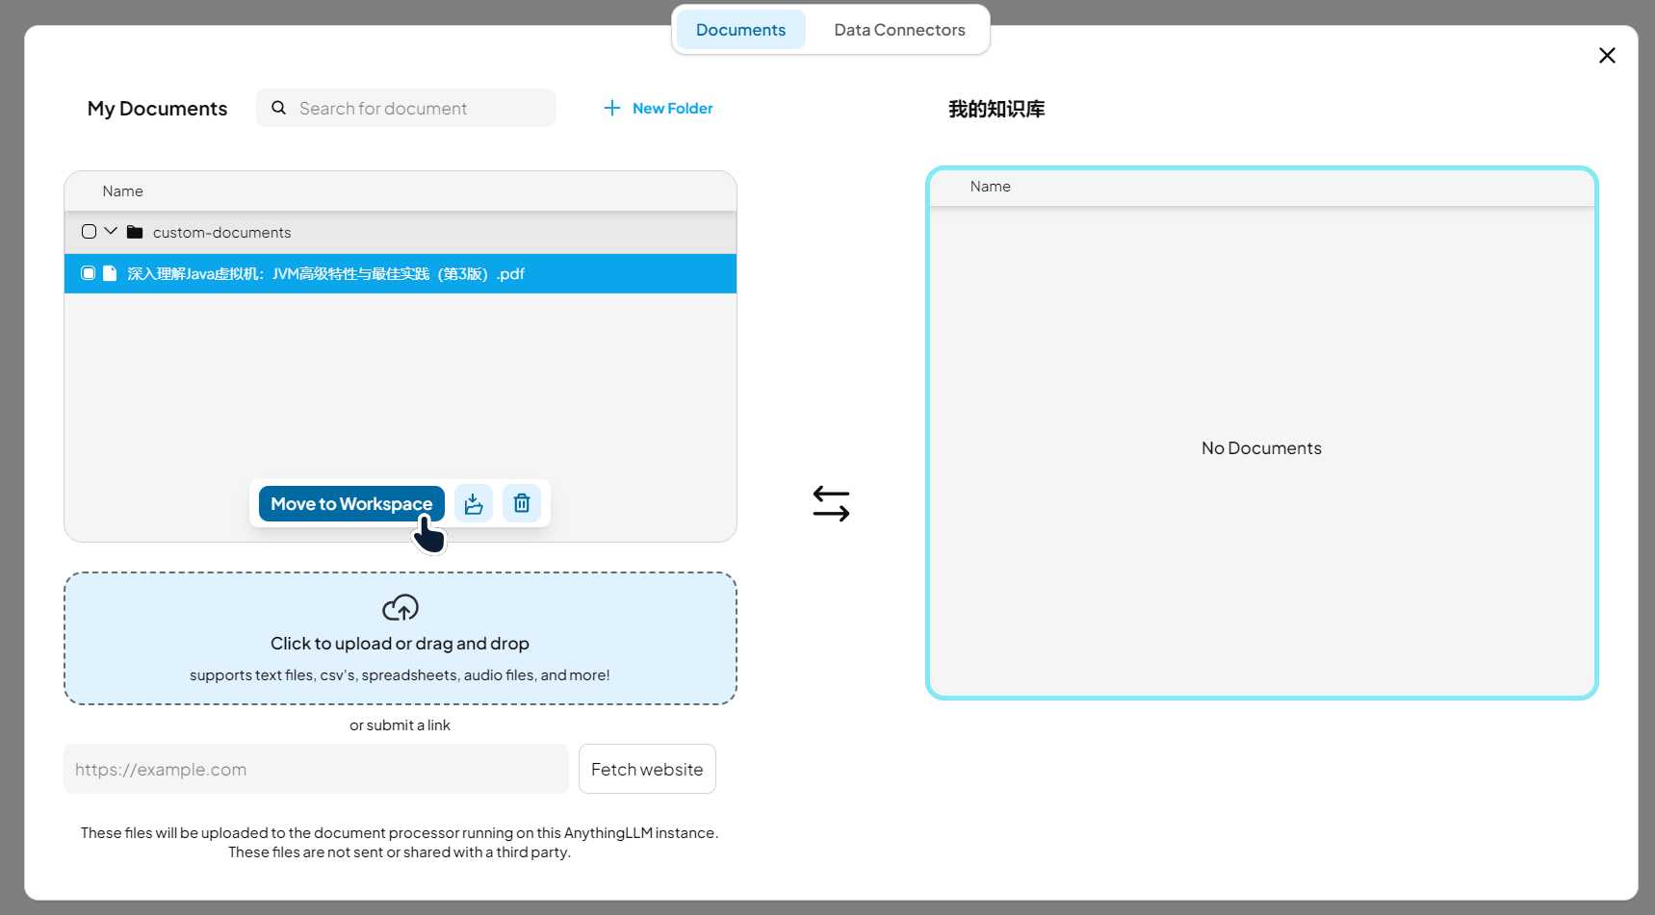Create a folder via New Folder link
1655x915 pixels.
672,109
